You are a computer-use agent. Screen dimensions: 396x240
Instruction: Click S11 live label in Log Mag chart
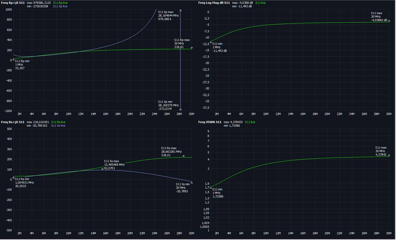point(260,3)
